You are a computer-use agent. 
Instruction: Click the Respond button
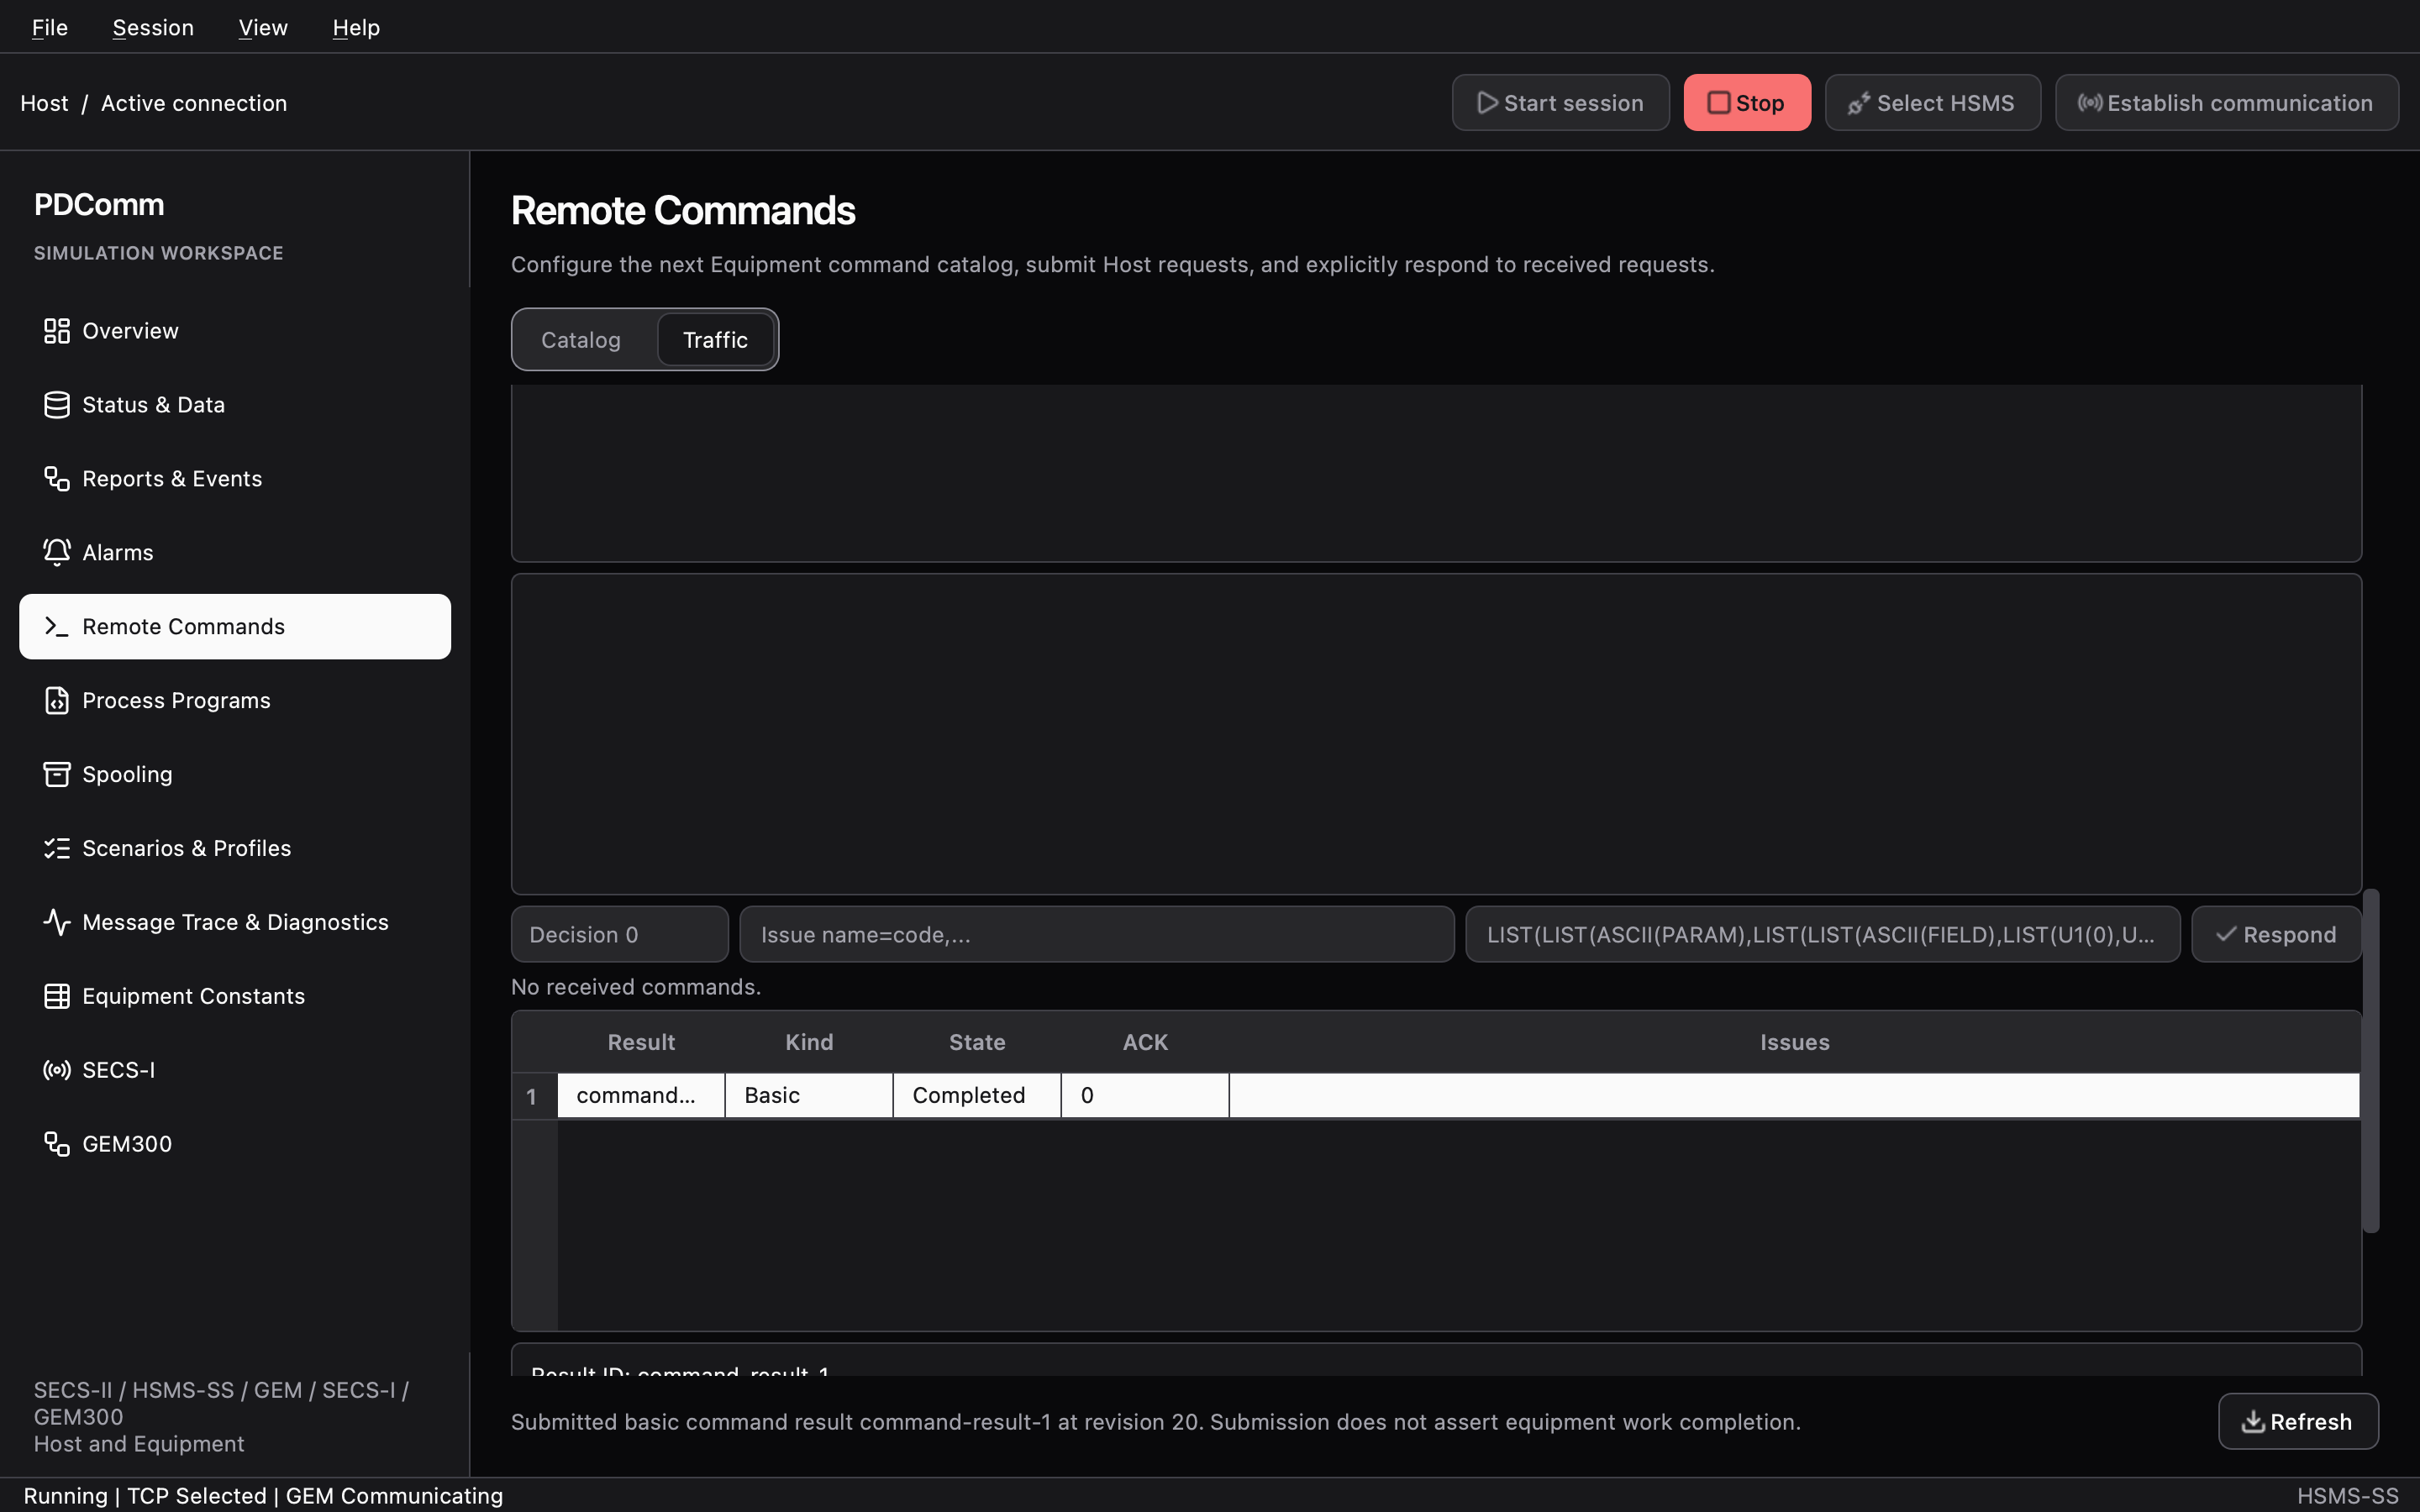tap(2276, 935)
